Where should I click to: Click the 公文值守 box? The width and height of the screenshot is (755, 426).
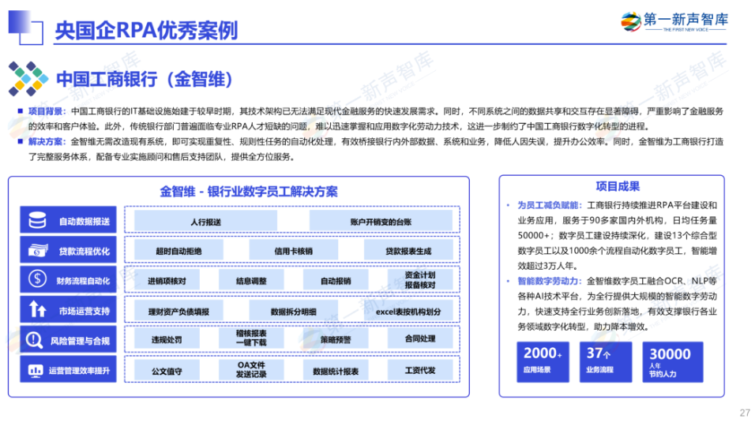(167, 370)
